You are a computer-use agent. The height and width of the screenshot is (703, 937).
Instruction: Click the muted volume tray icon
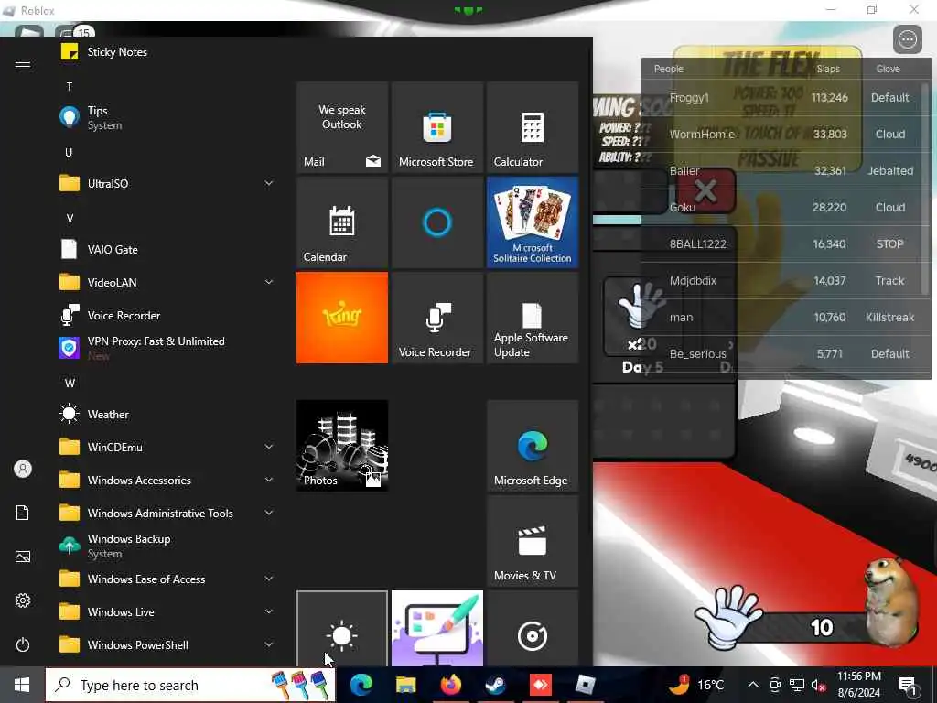(x=818, y=686)
